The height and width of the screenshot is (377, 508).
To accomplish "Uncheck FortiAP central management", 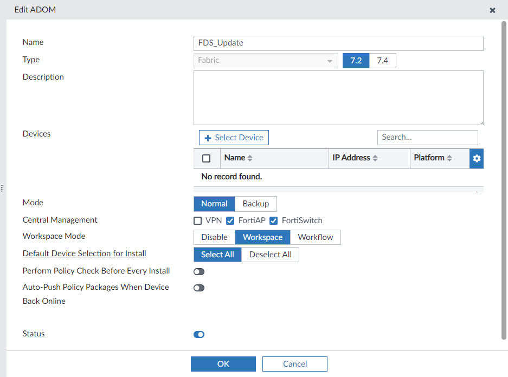I will coord(230,220).
